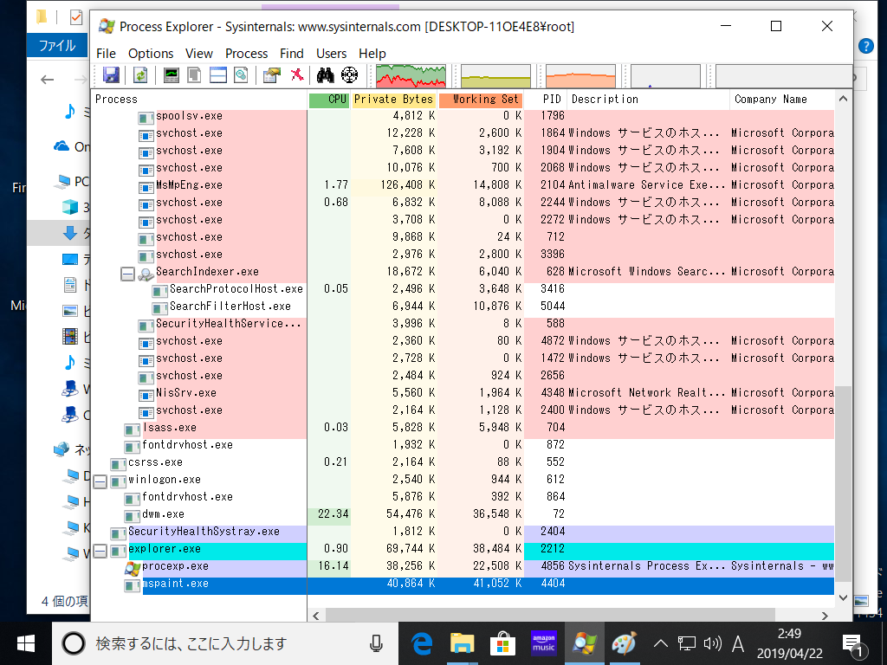This screenshot has width=887, height=665.
Task: Toggle the Show Lower Pane toolbar icon
Action: coord(218,74)
